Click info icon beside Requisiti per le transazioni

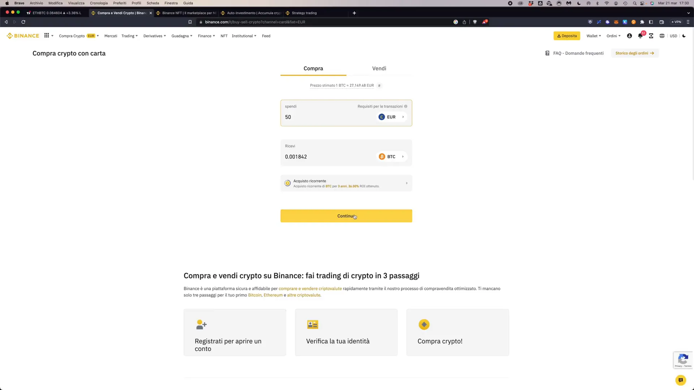point(406,106)
